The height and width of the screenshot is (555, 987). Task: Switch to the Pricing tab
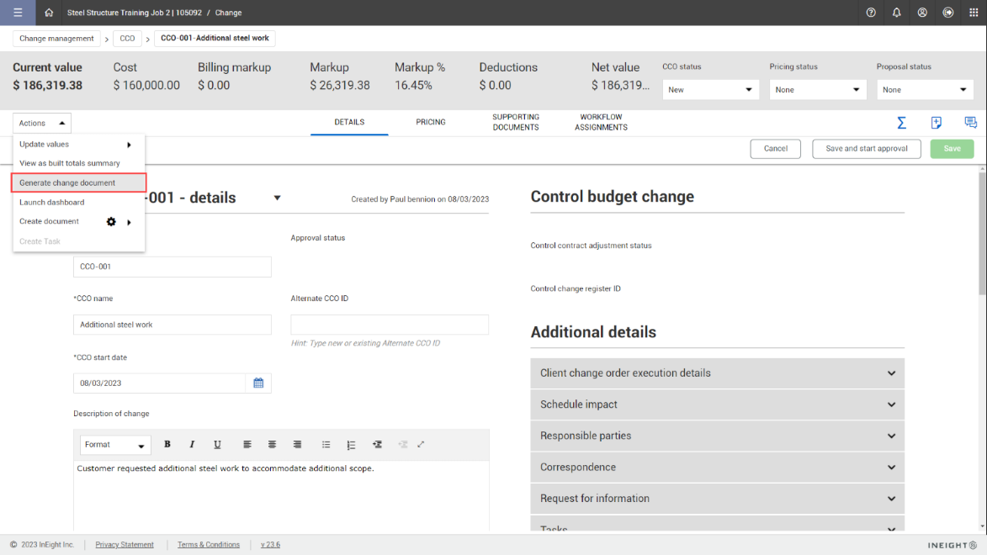pyautogui.click(x=431, y=123)
